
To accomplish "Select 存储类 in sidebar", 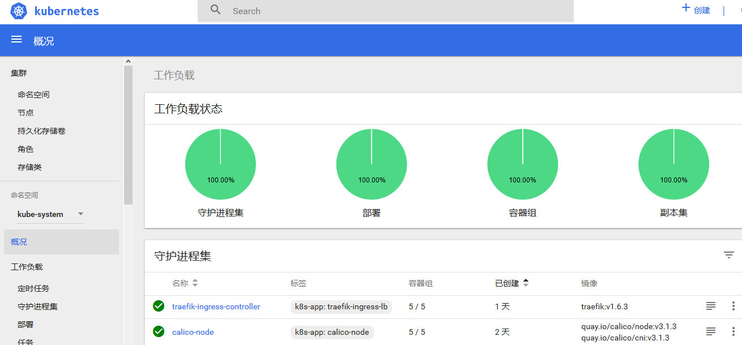I will click(29, 167).
